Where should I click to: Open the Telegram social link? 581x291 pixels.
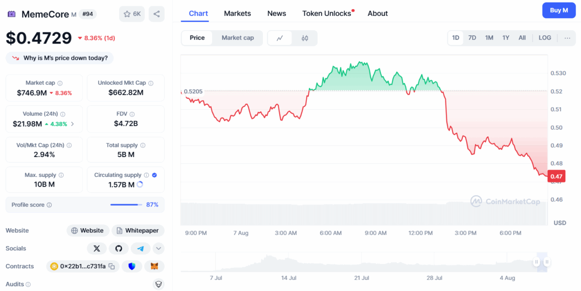point(140,248)
